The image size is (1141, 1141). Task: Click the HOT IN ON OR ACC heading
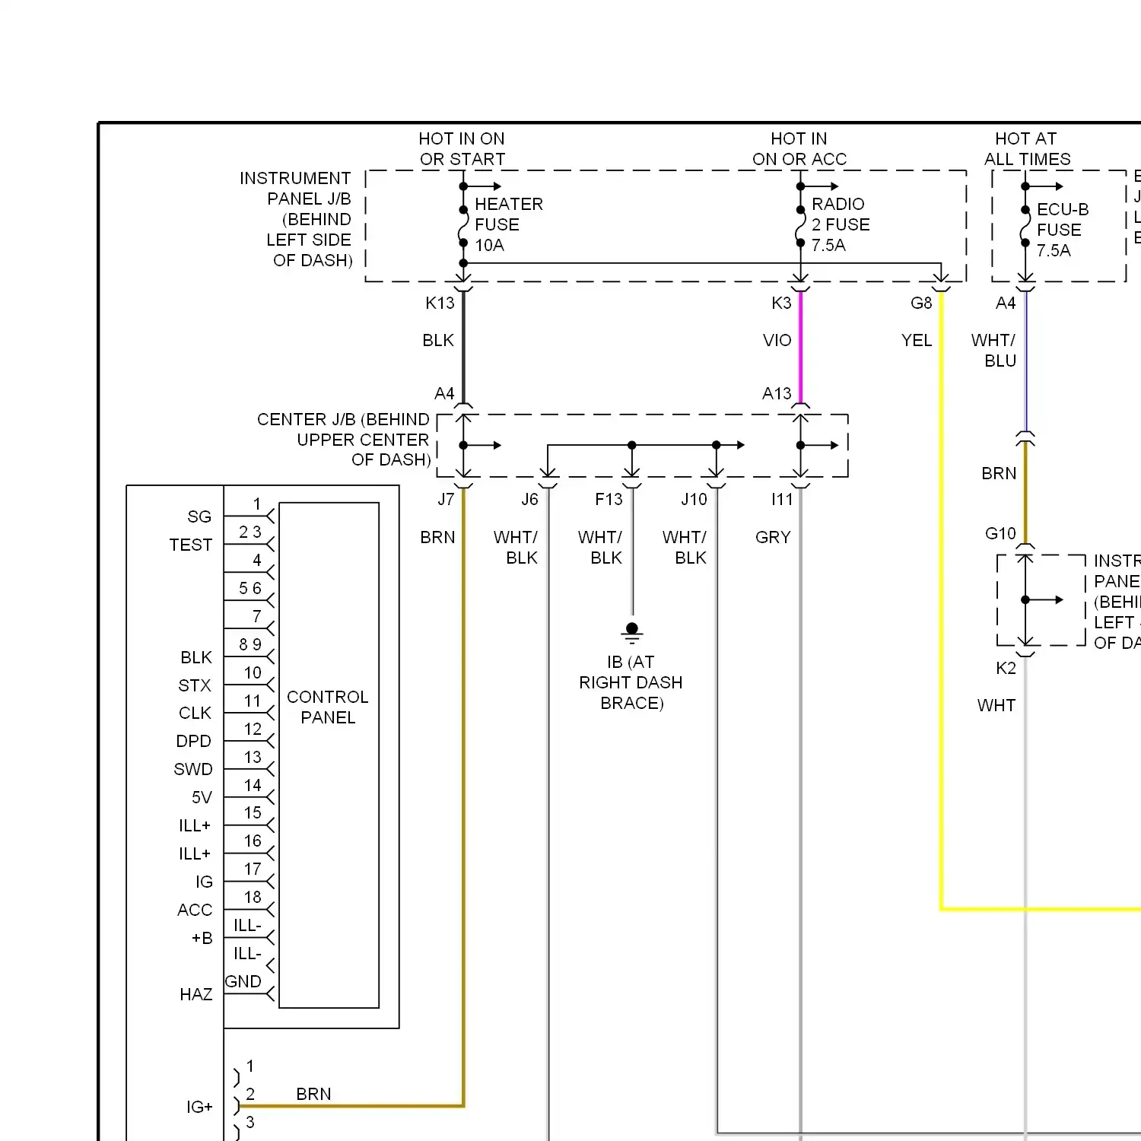[799, 149]
